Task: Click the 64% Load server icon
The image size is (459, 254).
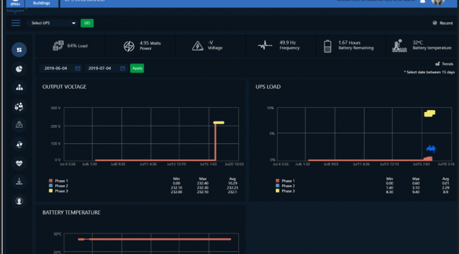Action: tap(58, 46)
